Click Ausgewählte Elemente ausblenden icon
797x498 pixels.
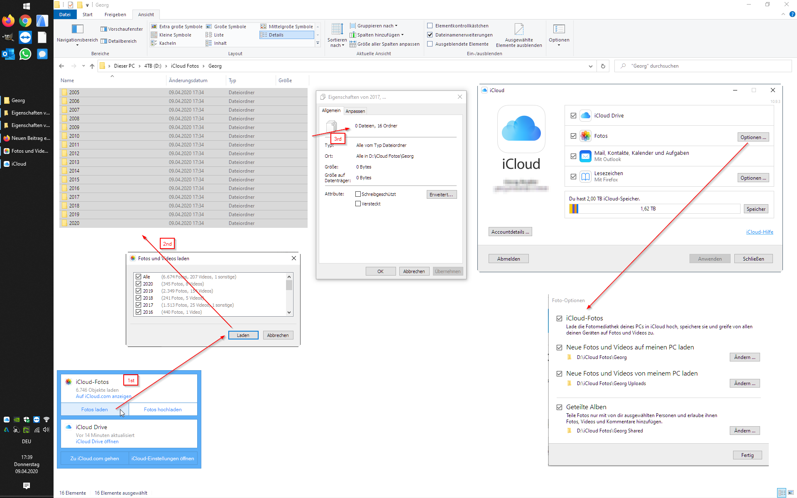[519, 30]
